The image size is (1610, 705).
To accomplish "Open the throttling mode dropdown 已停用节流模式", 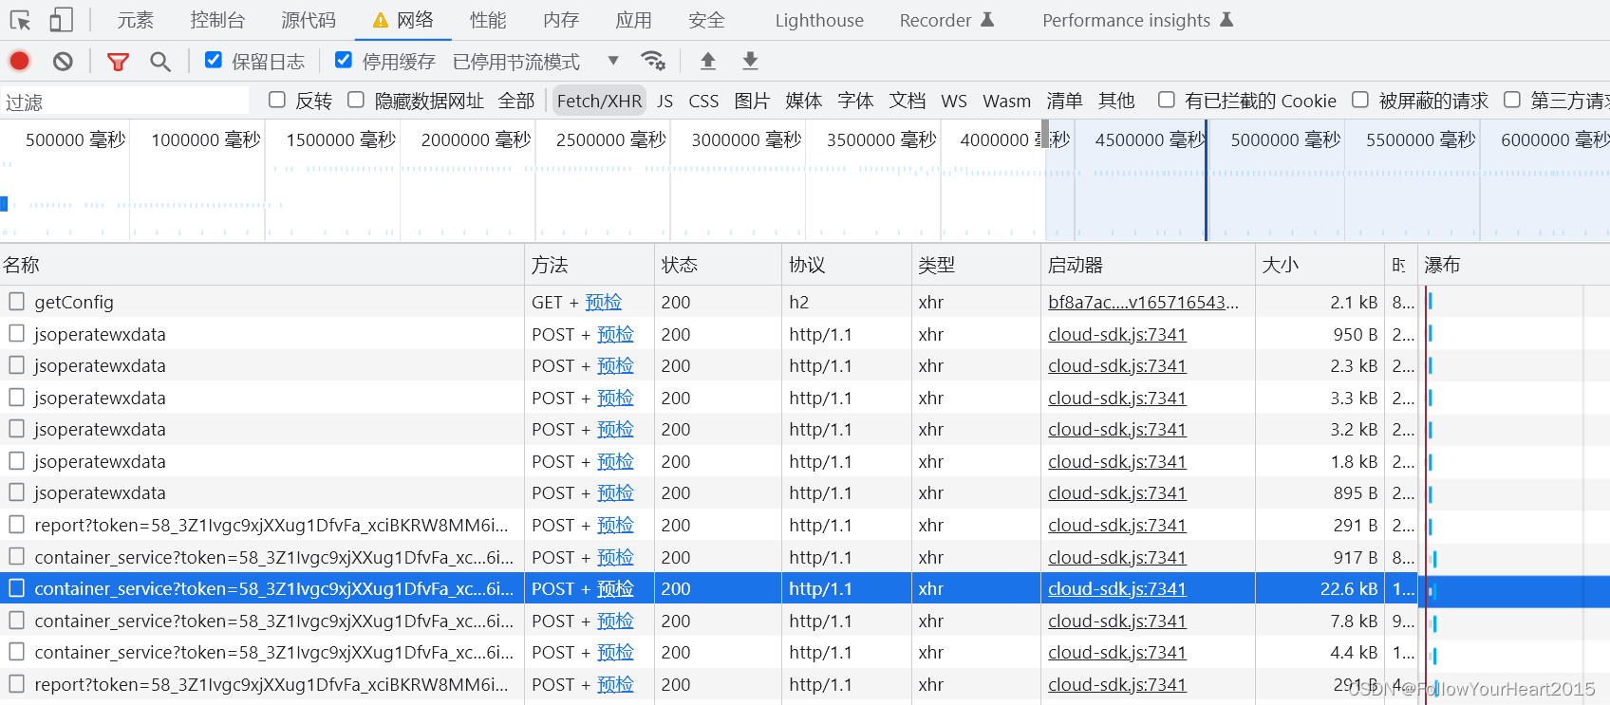I will click(x=535, y=62).
